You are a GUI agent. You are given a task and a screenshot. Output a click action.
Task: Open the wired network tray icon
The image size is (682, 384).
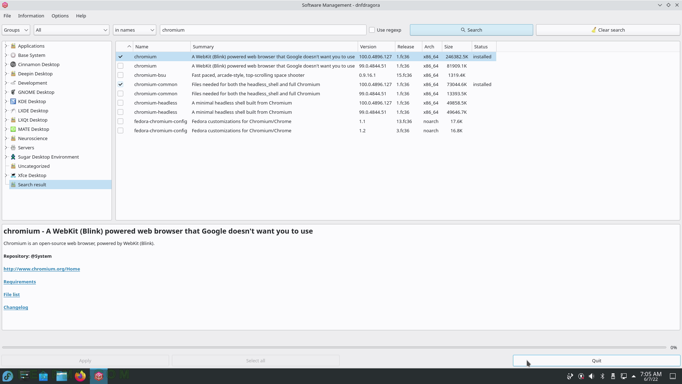[624, 376]
